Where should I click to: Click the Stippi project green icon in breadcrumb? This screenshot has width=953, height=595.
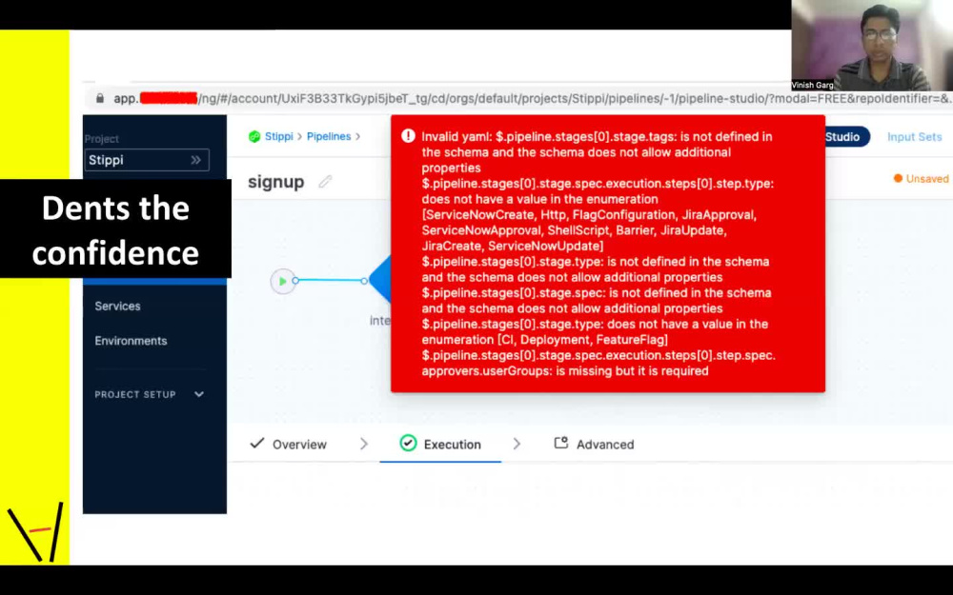[254, 136]
